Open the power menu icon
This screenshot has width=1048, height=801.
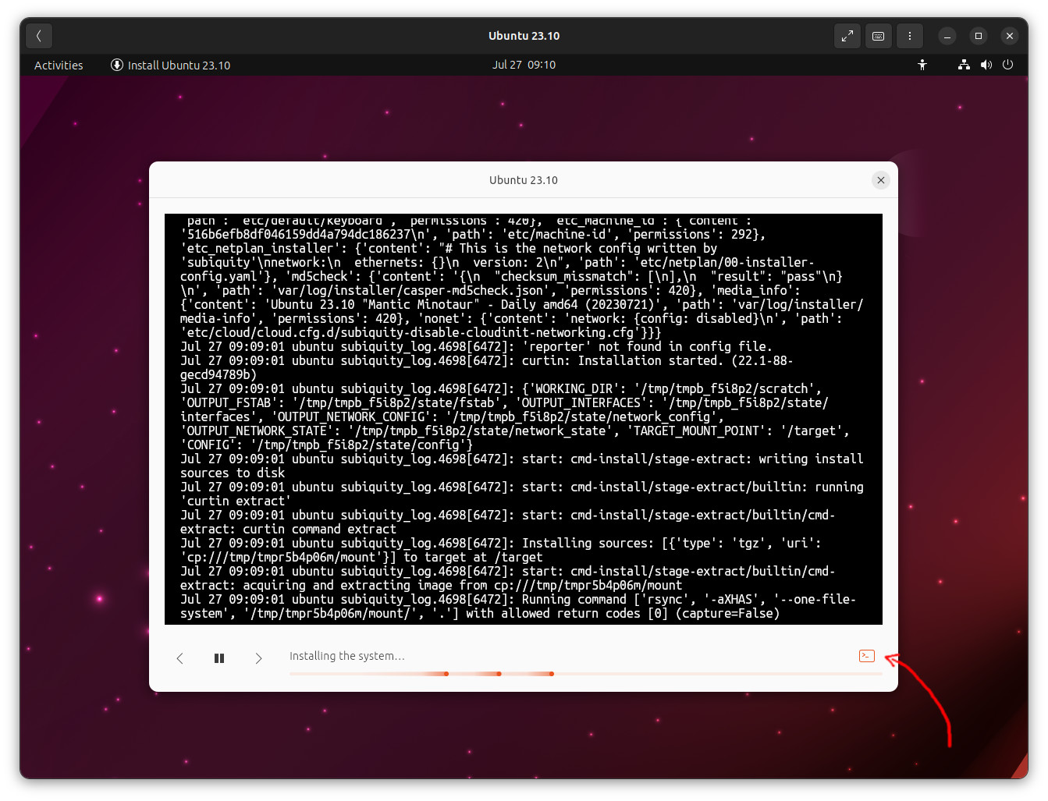point(1007,65)
